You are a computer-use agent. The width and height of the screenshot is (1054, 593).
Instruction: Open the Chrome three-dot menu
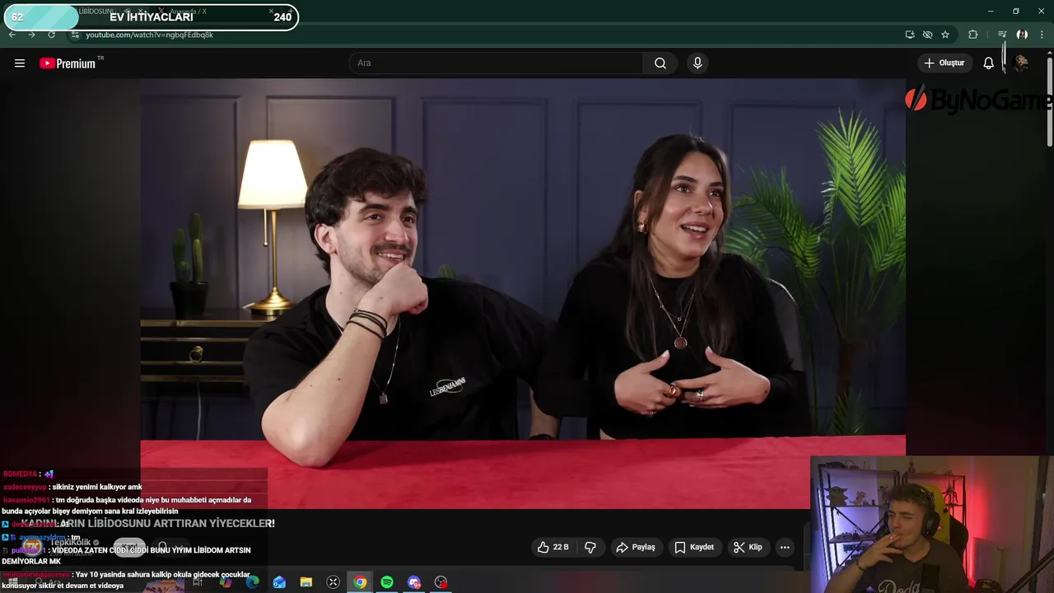tap(1042, 35)
